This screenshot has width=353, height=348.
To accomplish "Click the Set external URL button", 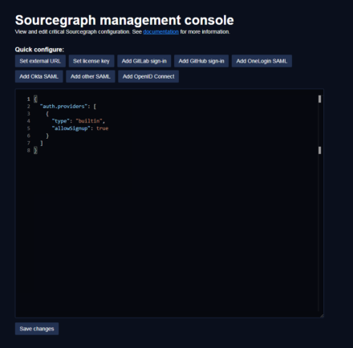I will pos(40,61).
